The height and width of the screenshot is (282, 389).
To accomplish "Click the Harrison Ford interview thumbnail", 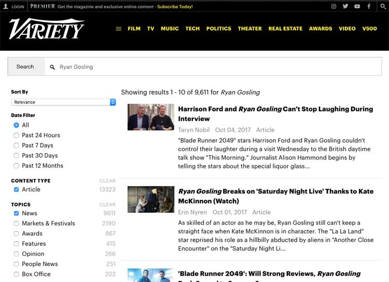I will click(151, 117).
